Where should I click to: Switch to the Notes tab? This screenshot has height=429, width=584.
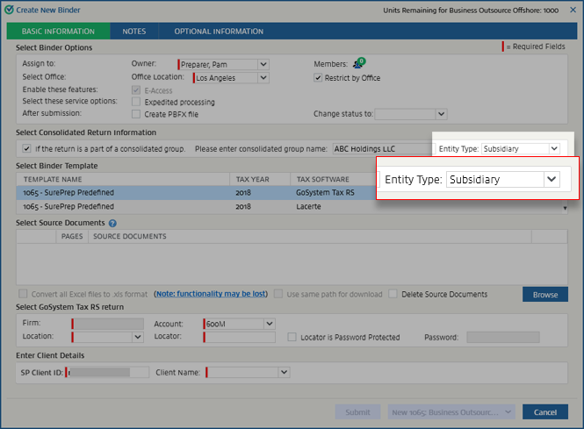coord(133,32)
